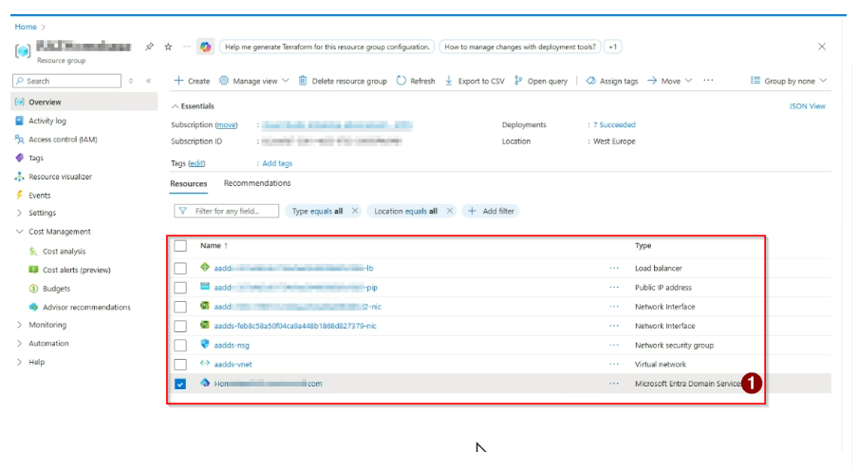Open the aadds-nsg resource link
Screen dimensions: 858x470
click(232, 346)
